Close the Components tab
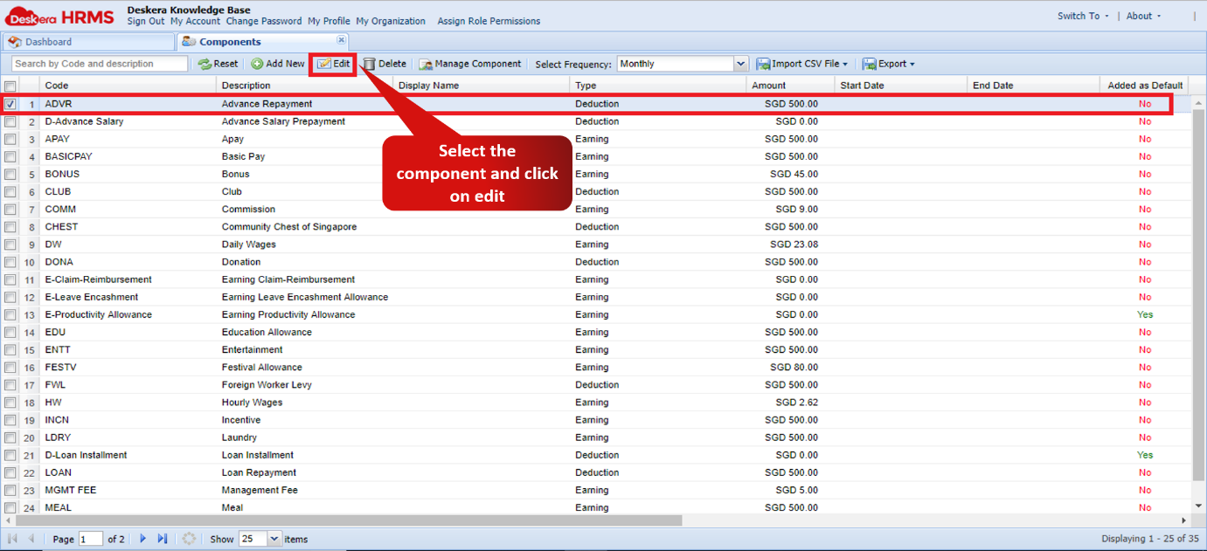This screenshot has width=1207, height=551. point(341,40)
